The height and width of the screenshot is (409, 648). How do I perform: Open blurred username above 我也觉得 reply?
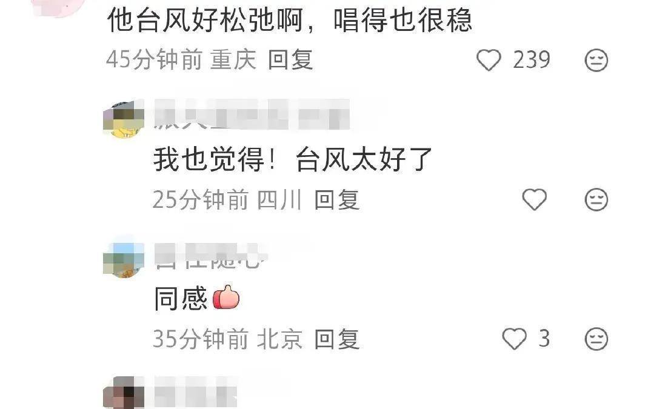252,115
